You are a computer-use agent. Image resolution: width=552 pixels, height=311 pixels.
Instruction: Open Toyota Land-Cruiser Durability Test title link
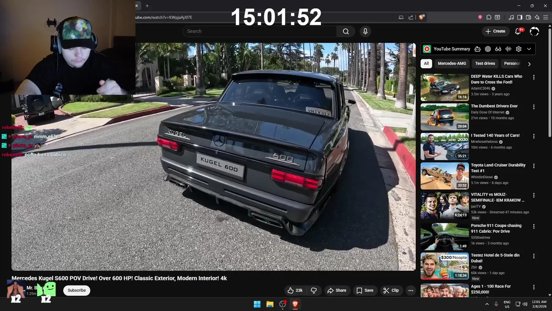pyautogui.click(x=498, y=168)
